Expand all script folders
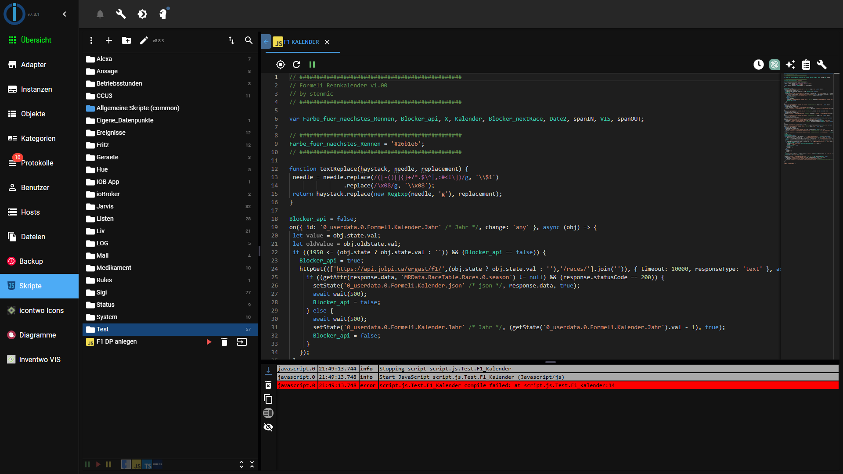 click(x=241, y=464)
